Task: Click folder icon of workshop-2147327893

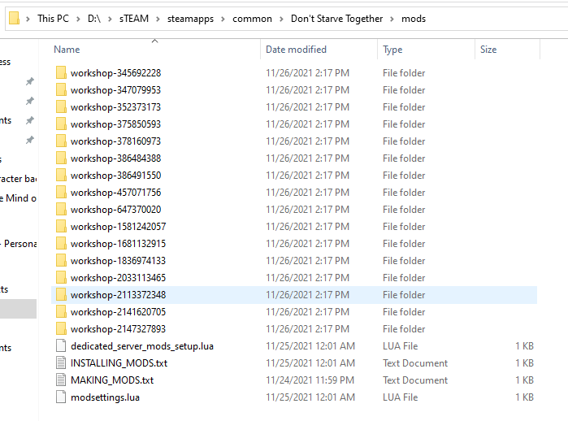Action: point(61,329)
